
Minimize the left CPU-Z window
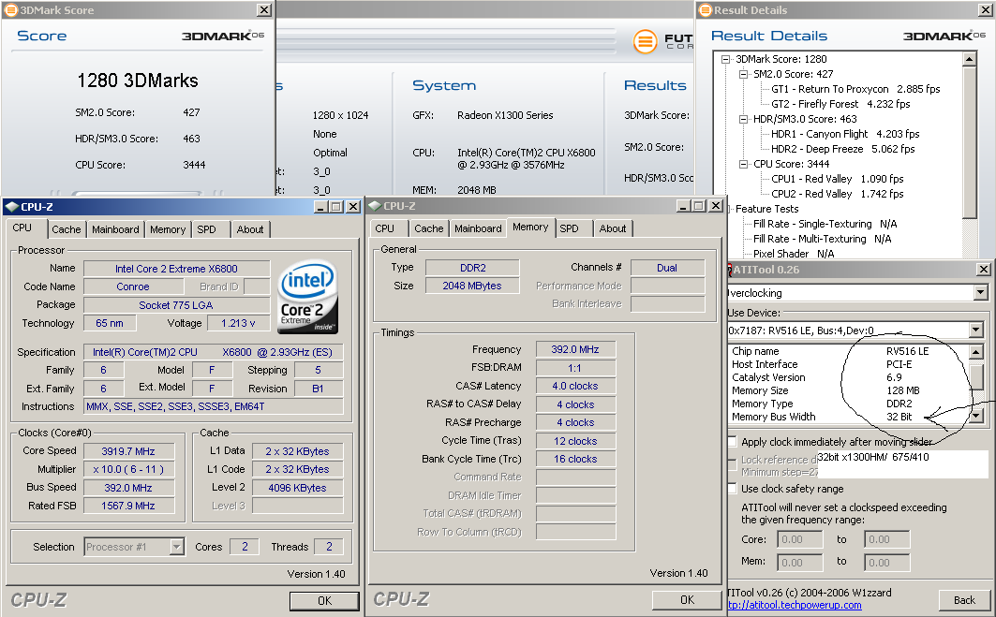pos(320,207)
